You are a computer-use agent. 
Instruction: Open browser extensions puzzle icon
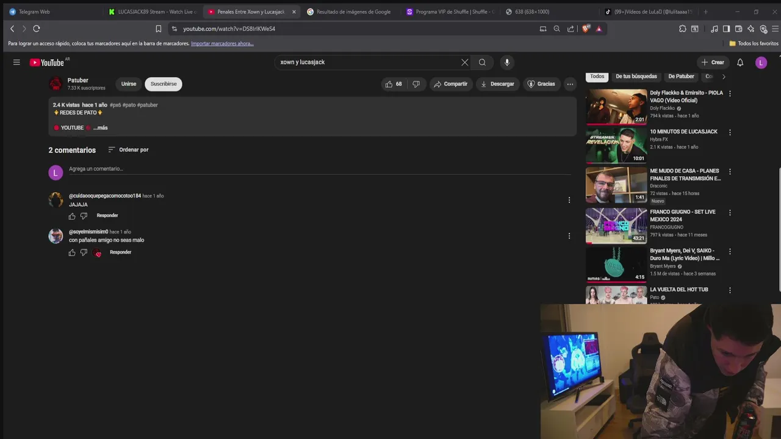pyautogui.click(x=683, y=29)
